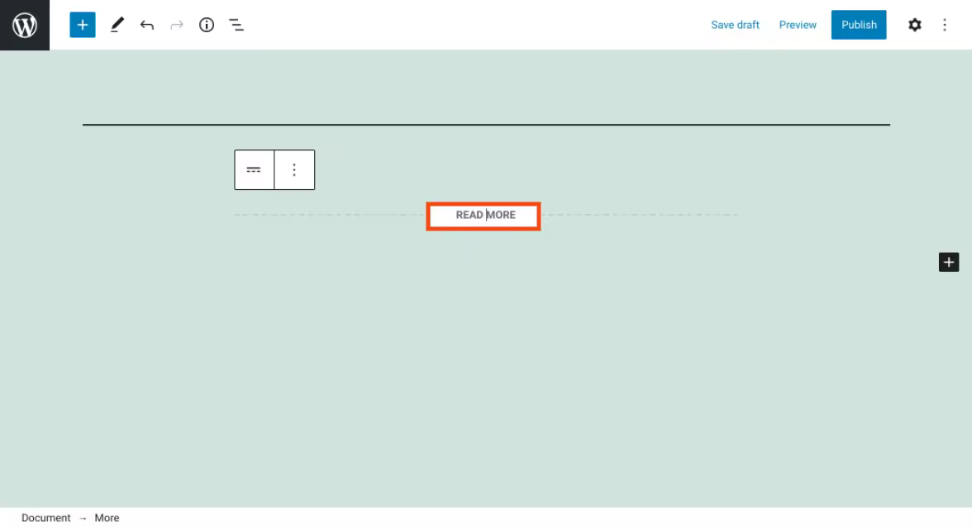The width and height of the screenshot is (972, 527).
Task: Undo the last change
Action: point(147,25)
